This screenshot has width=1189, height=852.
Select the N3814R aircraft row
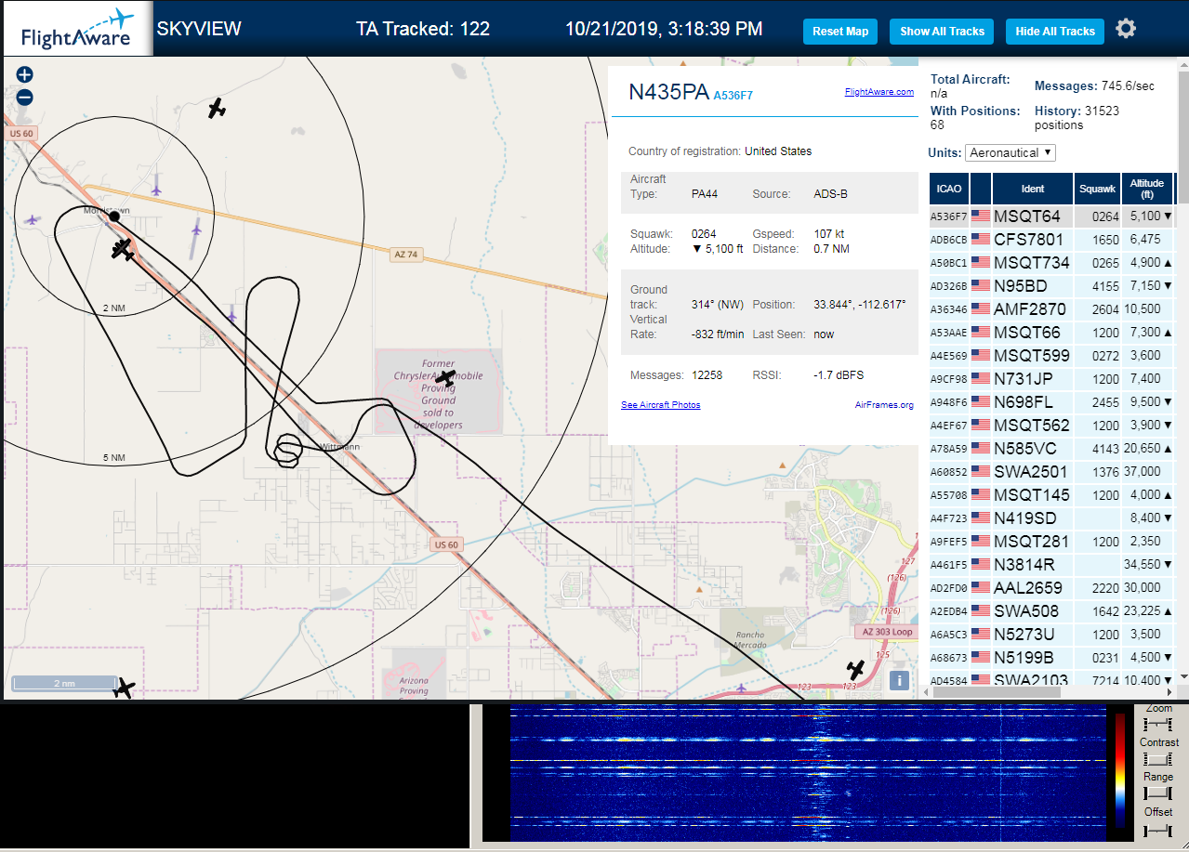(x=1052, y=564)
